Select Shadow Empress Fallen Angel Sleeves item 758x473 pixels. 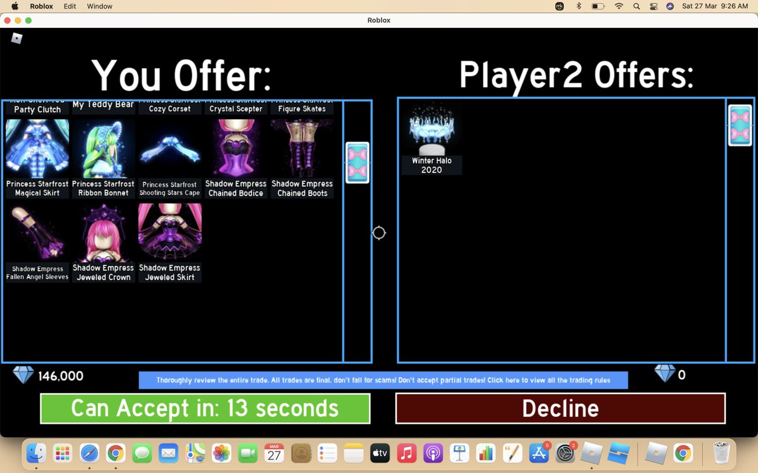pos(37,243)
